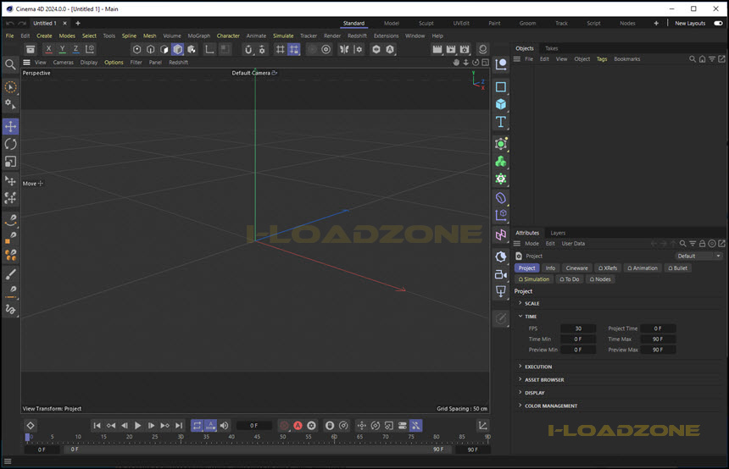Open the Default preset dropdown
Screen dimensions: 729x469
[x=698, y=256]
